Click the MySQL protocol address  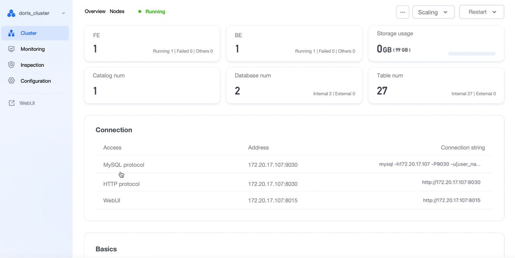tap(273, 165)
